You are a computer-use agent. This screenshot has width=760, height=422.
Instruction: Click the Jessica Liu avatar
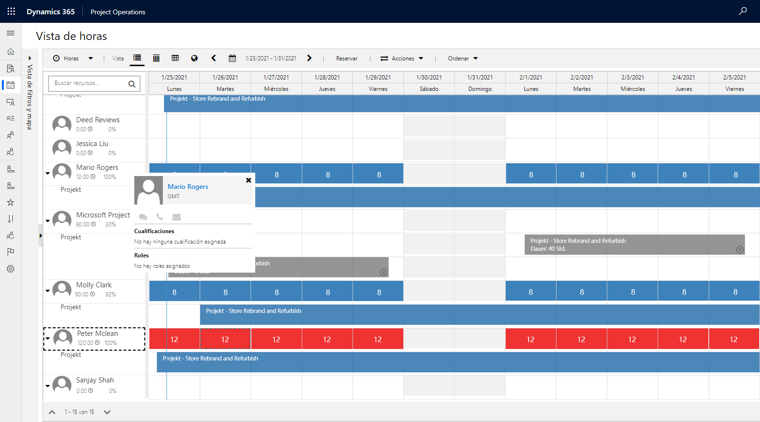(x=62, y=148)
